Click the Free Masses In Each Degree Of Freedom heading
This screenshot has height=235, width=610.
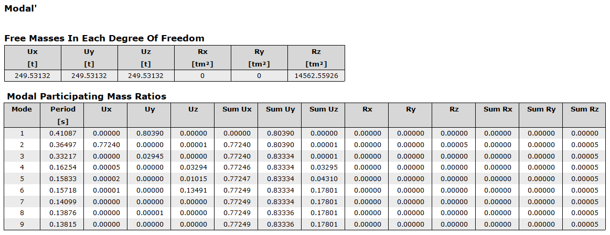click(104, 38)
